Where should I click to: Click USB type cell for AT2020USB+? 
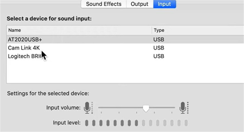[x=158, y=39]
